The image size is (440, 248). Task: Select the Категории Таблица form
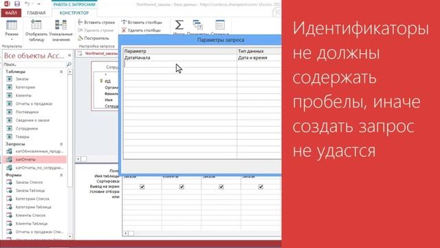[35, 207]
